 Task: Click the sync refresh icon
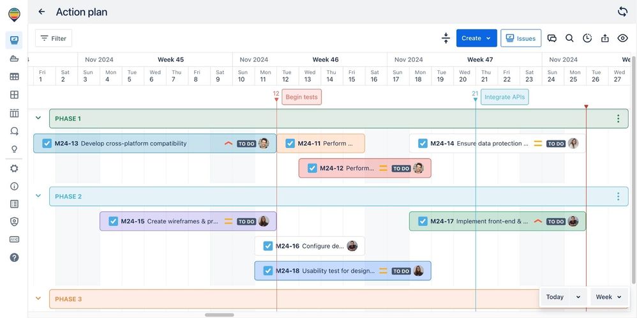[x=622, y=11]
